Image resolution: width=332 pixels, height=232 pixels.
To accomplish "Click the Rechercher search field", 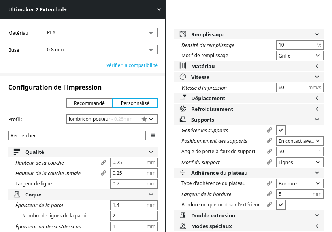I will click(77, 136).
